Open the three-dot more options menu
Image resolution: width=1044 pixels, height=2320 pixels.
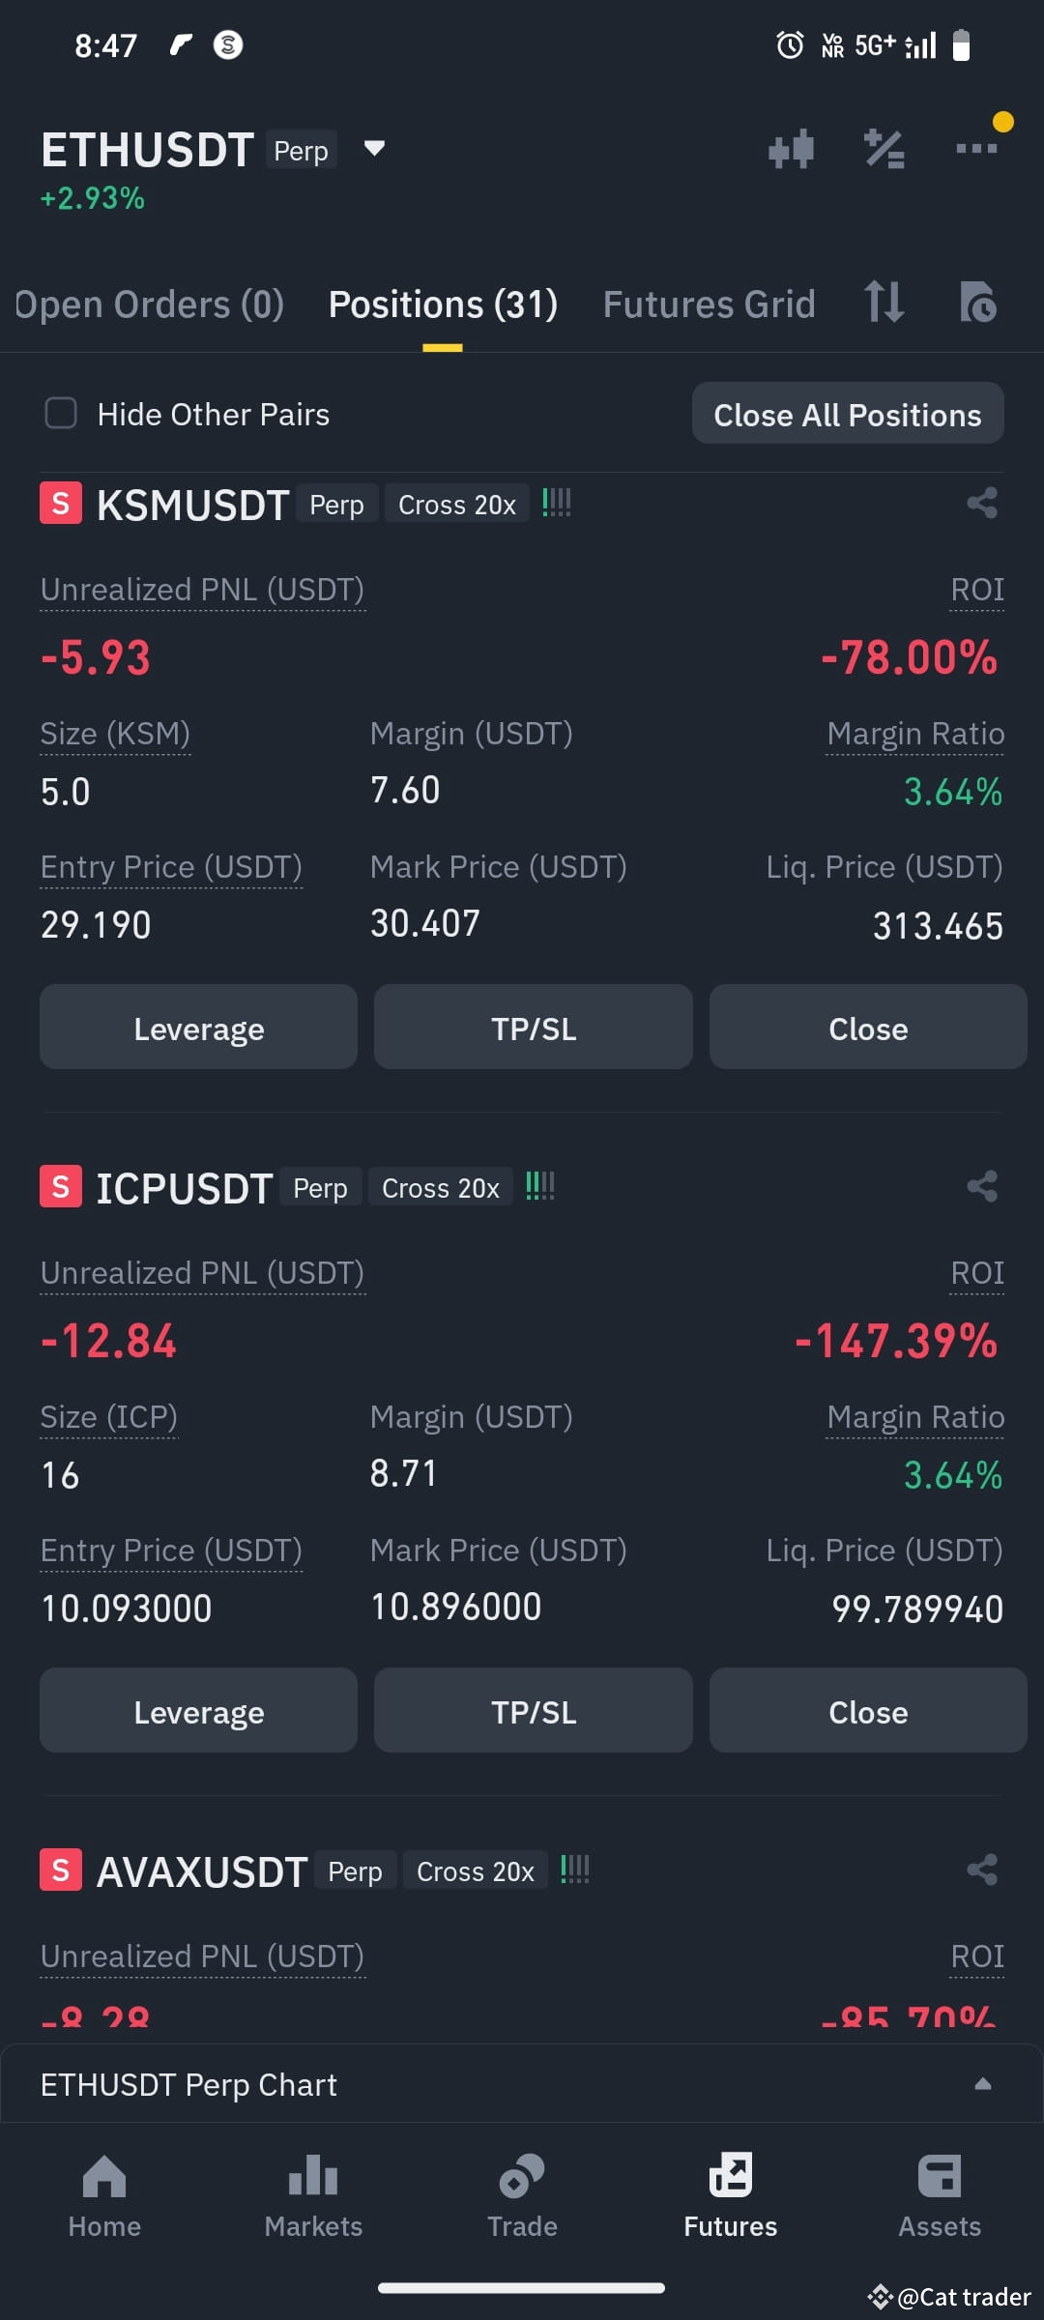tap(976, 148)
